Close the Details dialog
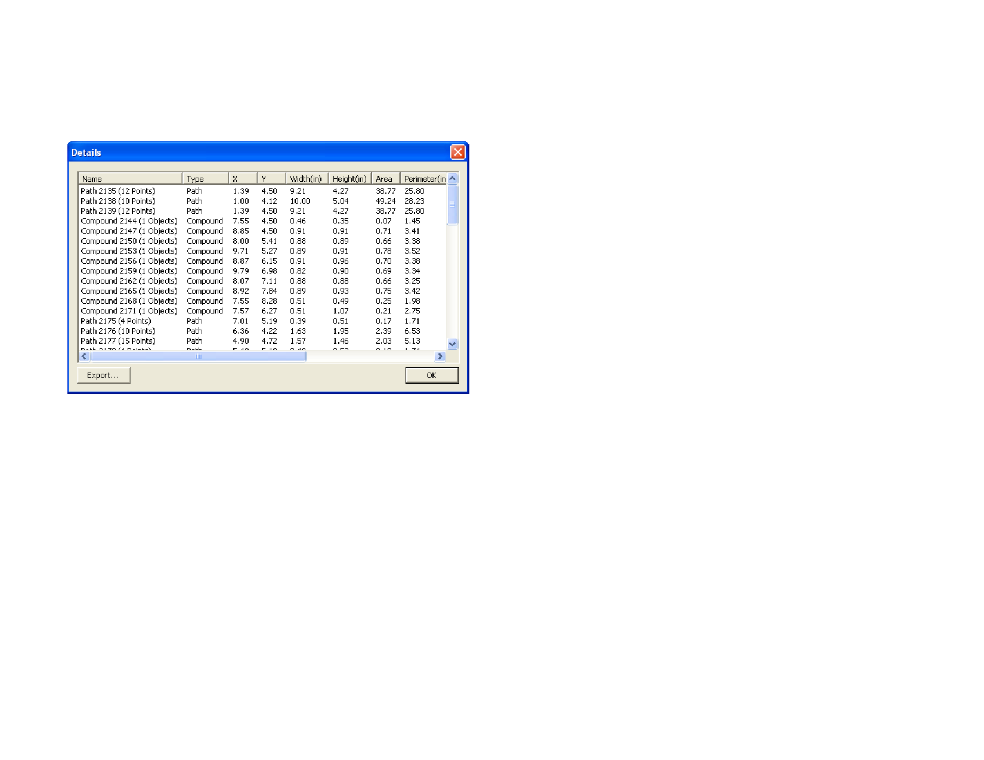The width and height of the screenshot is (984, 760). tap(457, 152)
